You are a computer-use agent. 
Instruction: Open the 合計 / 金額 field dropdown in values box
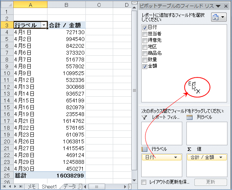point(221,157)
